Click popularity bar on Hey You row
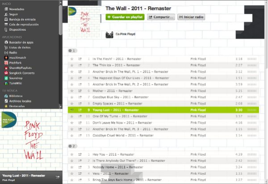 (x=252, y=154)
